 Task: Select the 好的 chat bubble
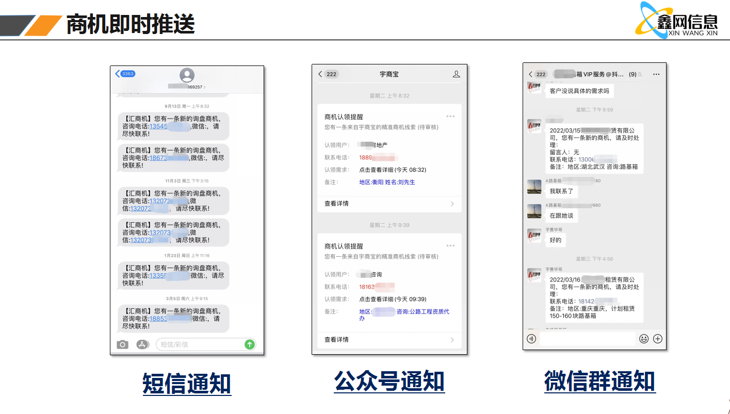click(555, 240)
